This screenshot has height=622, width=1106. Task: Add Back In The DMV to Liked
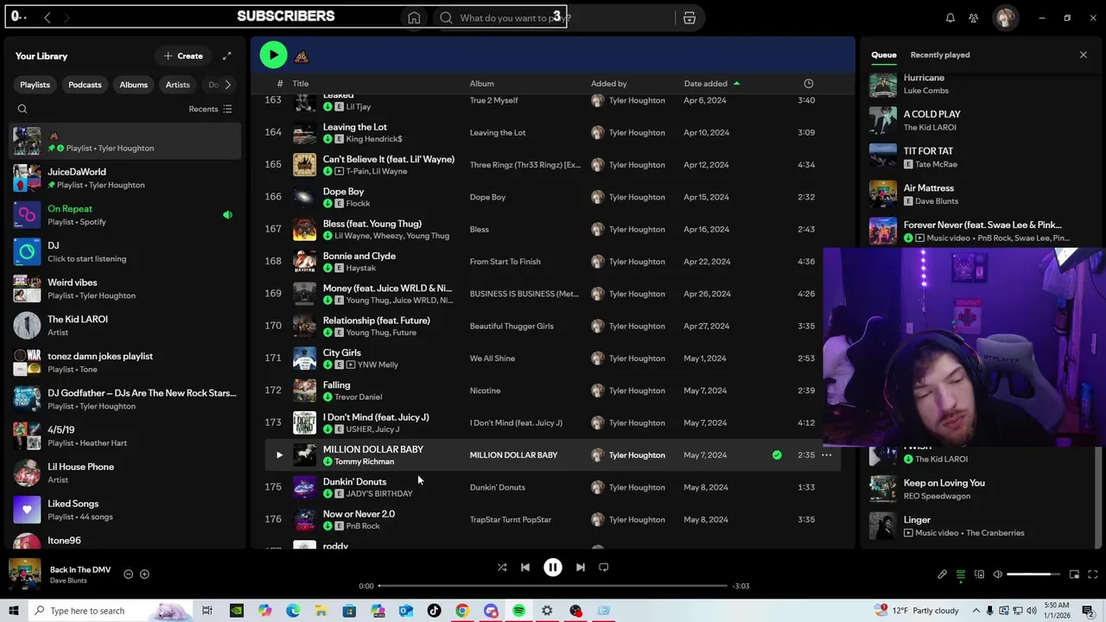click(x=144, y=574)
